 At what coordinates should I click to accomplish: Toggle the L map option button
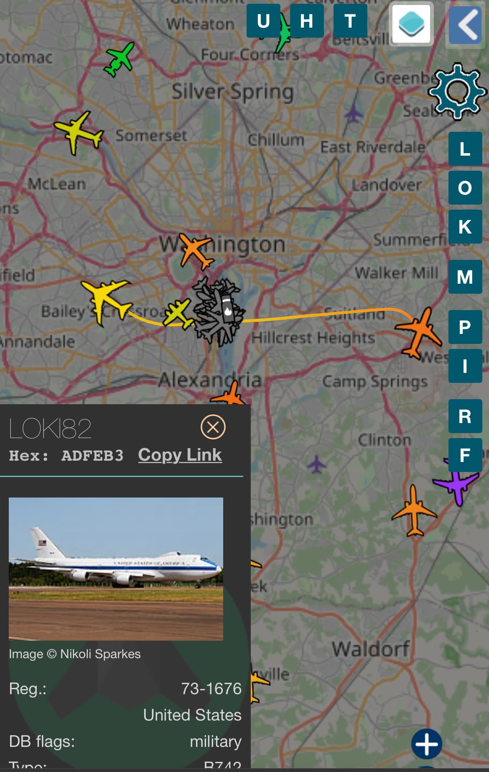[x=465, y=149]
